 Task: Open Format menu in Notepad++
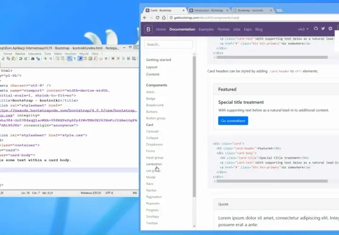(x=8, y=54)
